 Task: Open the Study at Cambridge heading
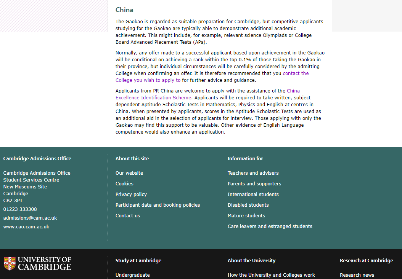(x=138, y=261)
